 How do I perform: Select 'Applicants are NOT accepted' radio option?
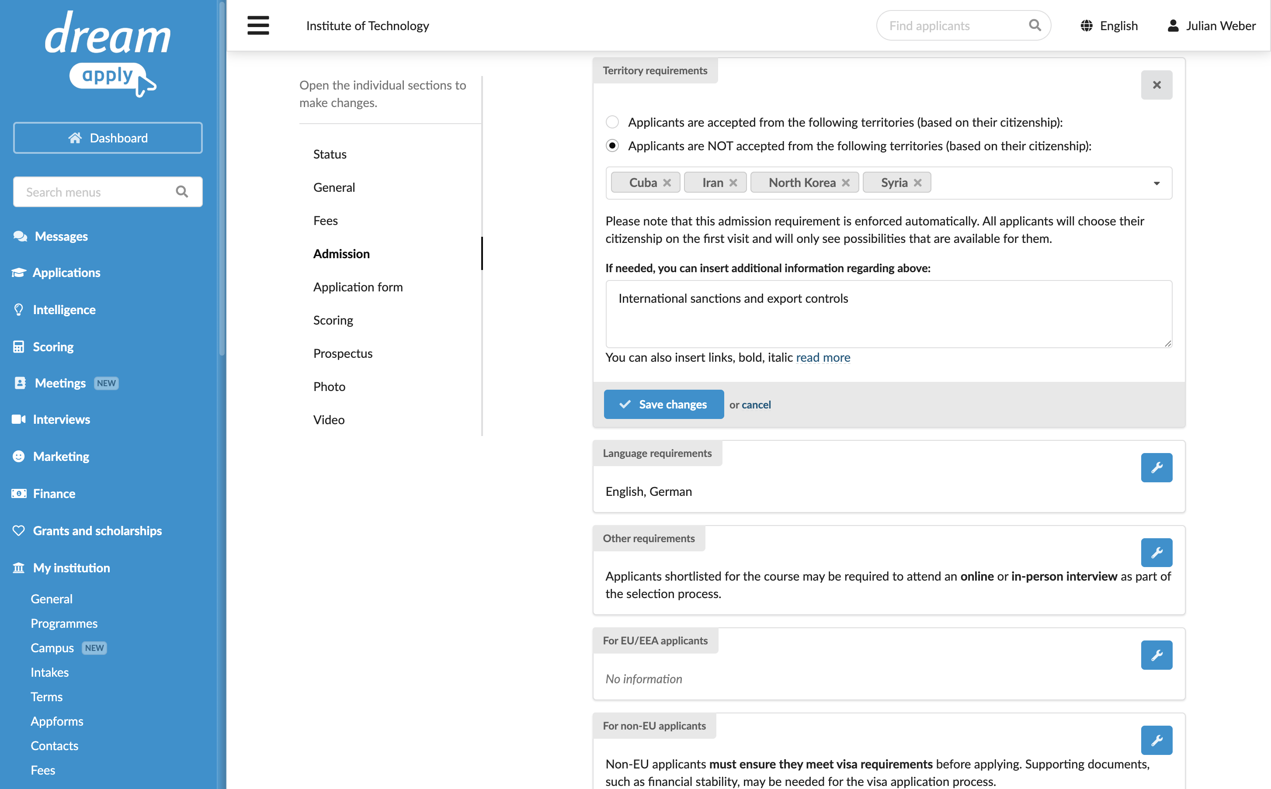point(612,145)
